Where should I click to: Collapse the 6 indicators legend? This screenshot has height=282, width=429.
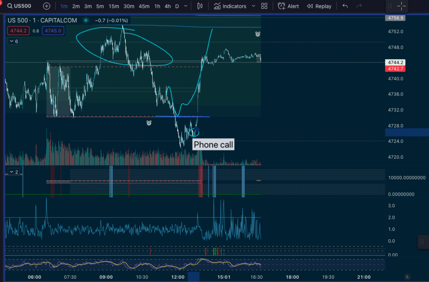point(14,41)
